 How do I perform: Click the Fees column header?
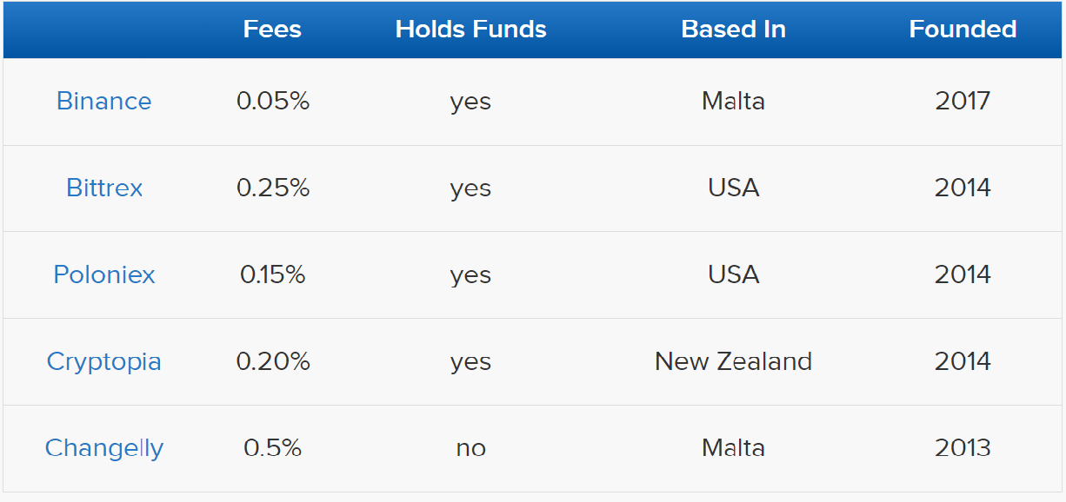point(272,30)
